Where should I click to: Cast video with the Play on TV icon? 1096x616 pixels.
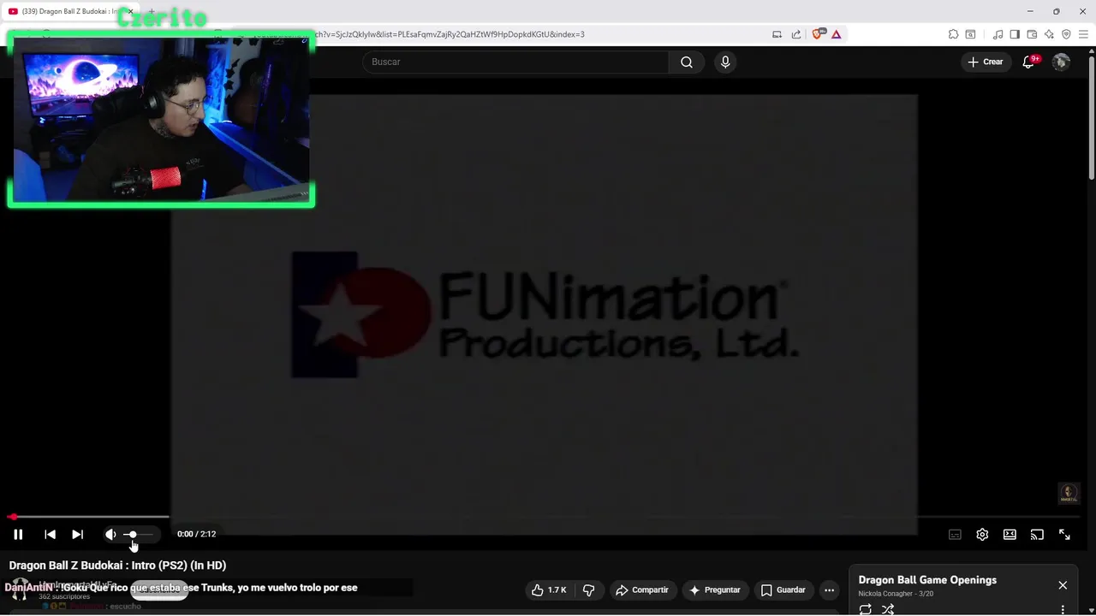point(1037,535)
